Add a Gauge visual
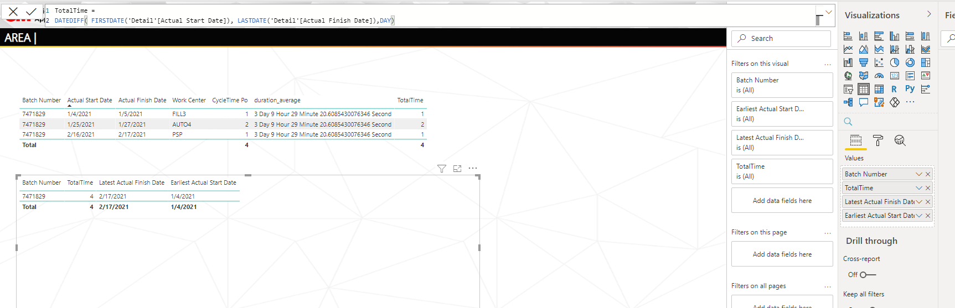This screenshot has height=308, width=955. (x=879, y=76)
